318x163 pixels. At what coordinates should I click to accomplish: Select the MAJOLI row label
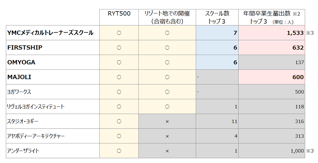coord(20,77)
